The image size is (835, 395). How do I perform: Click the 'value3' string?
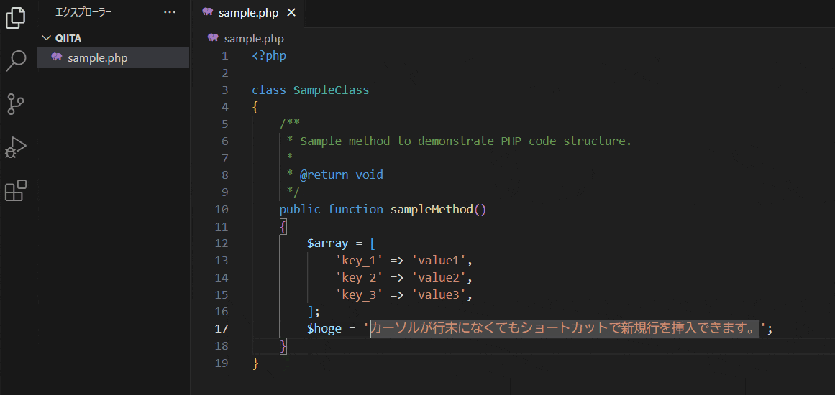click(439, 294)
